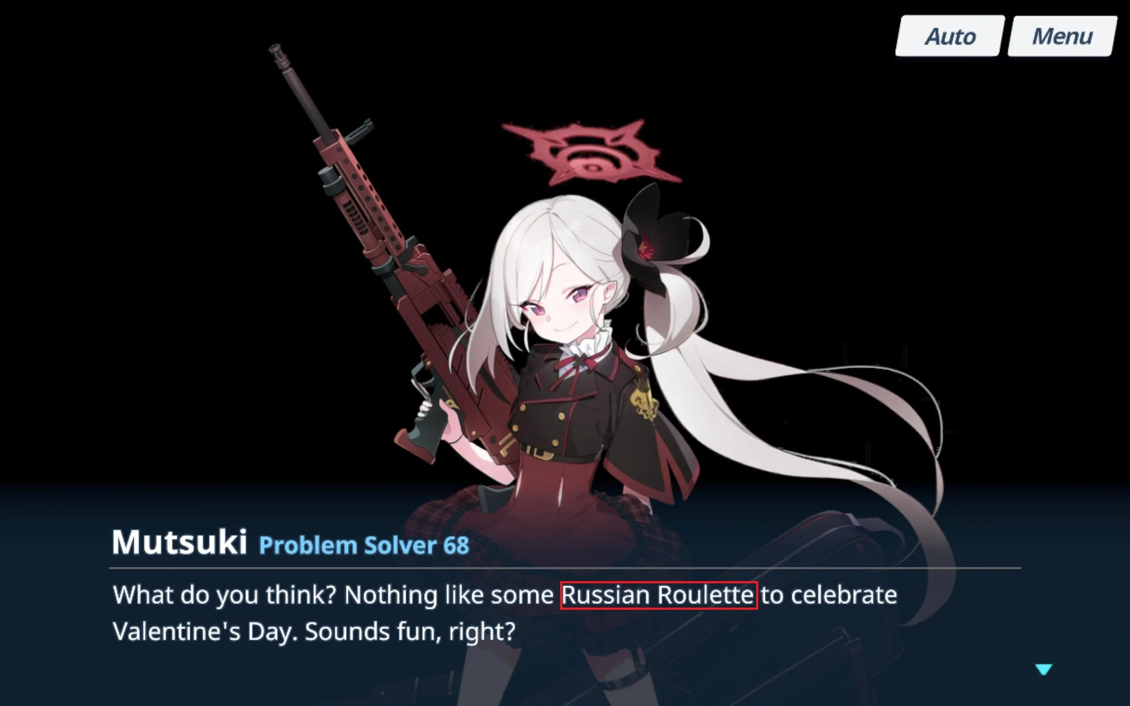Viewport: 1130px width, 706px height.
Task: Click the Problem Solver 68 affiliation label
Action: click(x=364, y=545)
